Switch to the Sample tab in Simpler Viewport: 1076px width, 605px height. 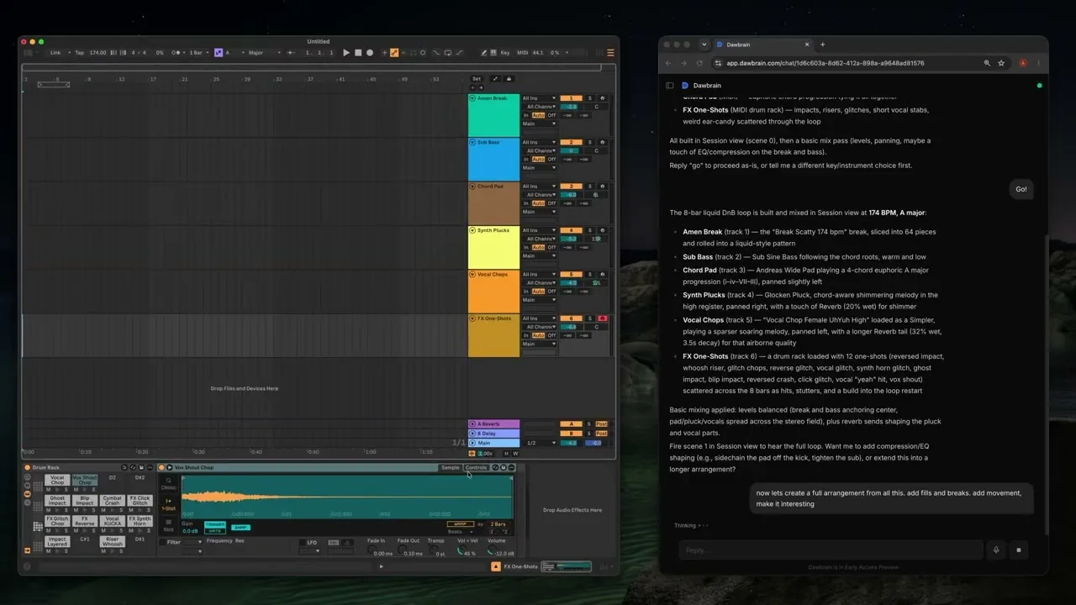tap(451, 467)
